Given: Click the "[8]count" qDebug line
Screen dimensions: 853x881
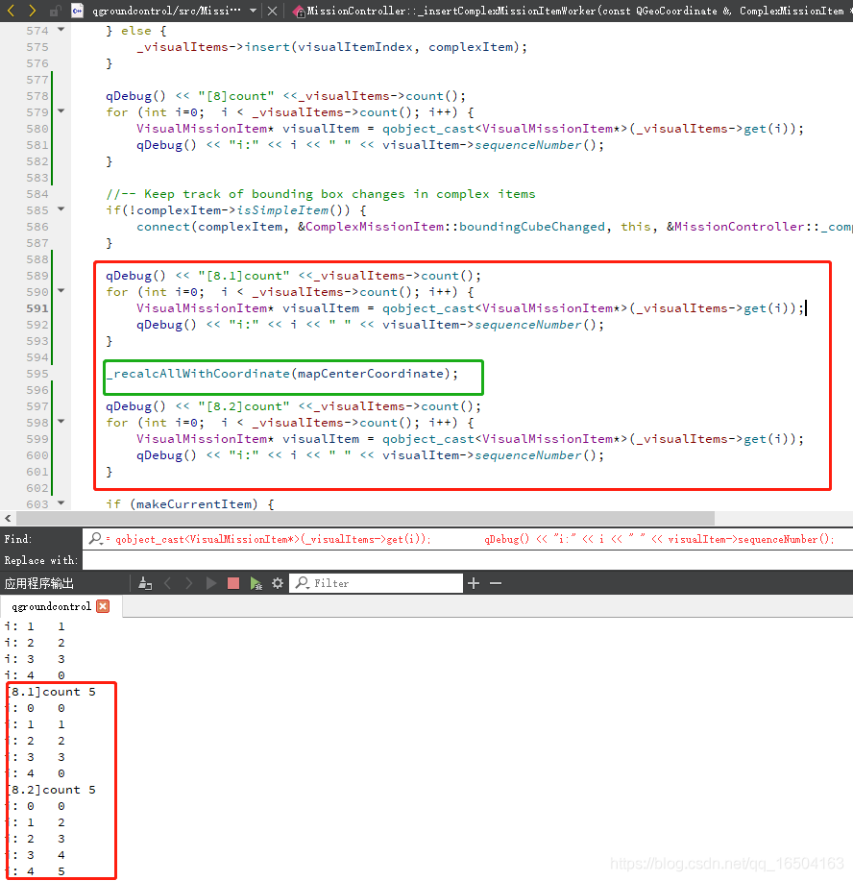Looking at the screenshot, I should coord(285,95).
